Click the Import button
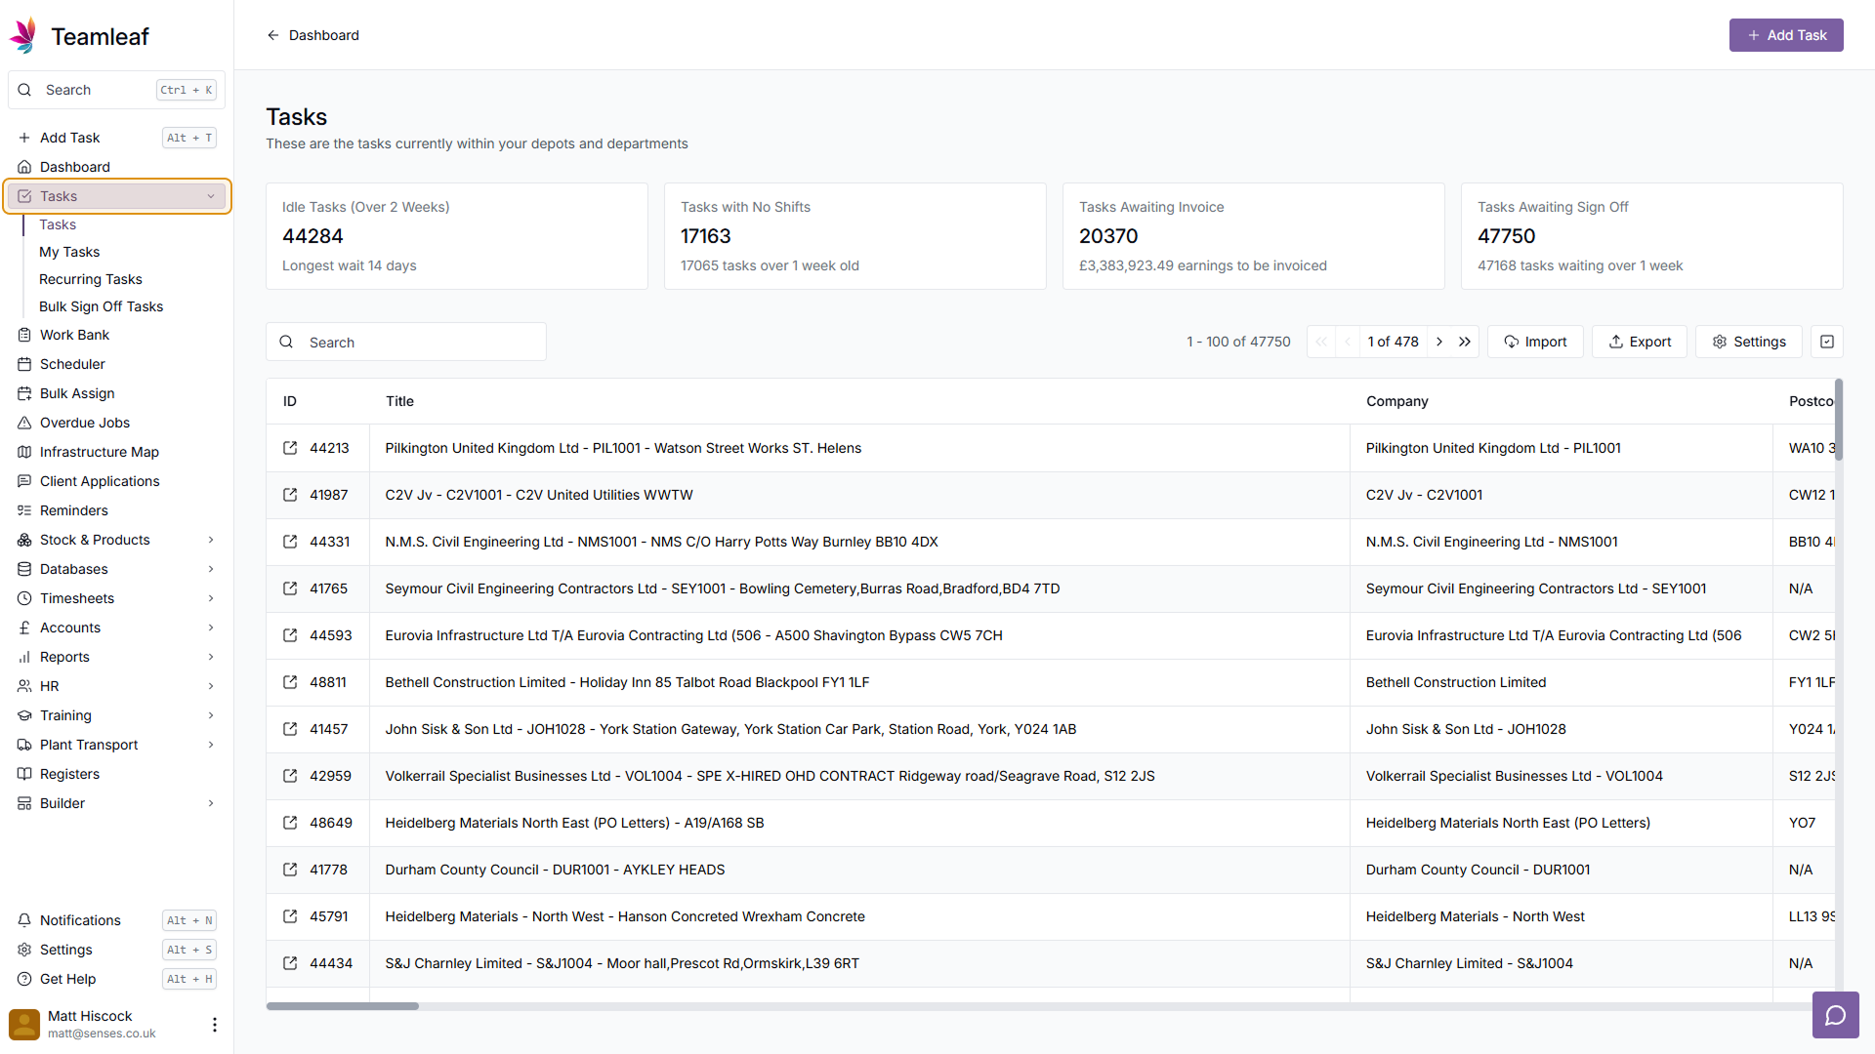 (x=1535, y=342)
